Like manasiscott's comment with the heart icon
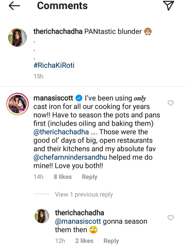 pos(170,103)
